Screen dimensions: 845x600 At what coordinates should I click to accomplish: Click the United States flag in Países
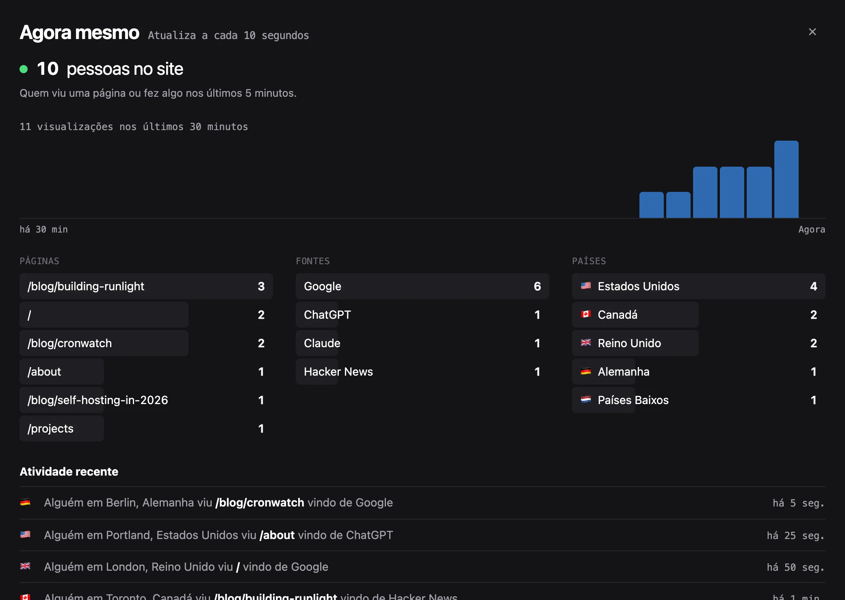click(x=585, y=286)
